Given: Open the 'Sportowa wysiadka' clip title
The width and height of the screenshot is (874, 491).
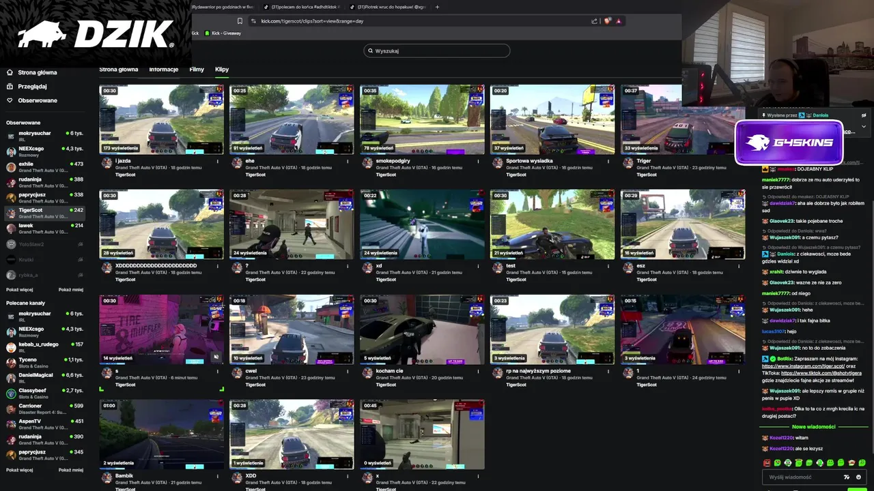Looking at the screenshot, I should tap(529, 161).
